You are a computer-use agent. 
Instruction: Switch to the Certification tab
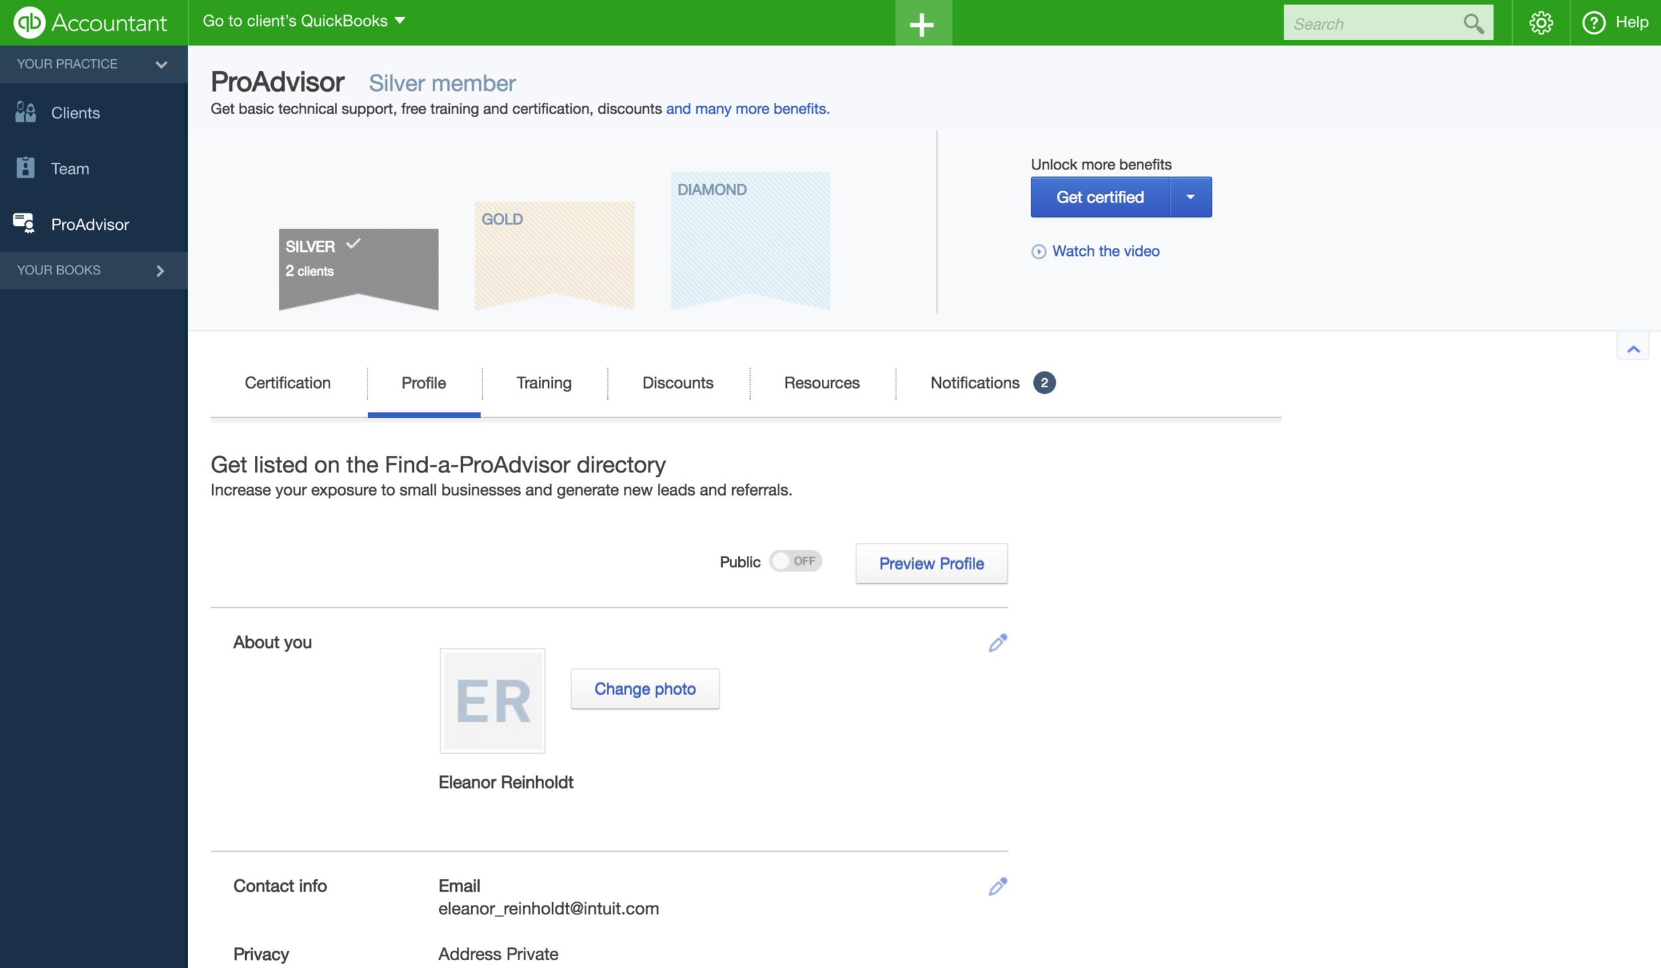pyautogui.click(x=288, y=383)
